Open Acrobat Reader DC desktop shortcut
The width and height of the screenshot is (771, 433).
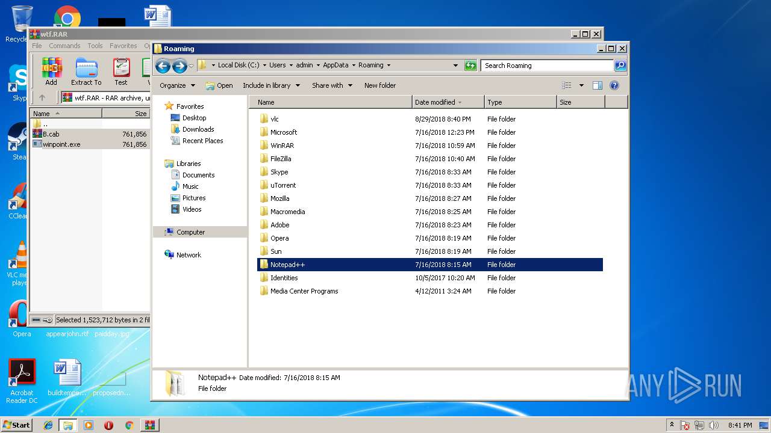point(22,381)
